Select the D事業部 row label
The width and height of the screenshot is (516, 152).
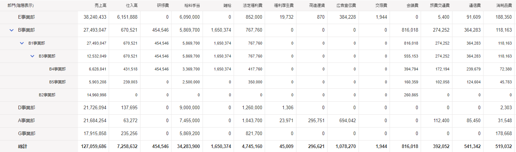point(26,108)
